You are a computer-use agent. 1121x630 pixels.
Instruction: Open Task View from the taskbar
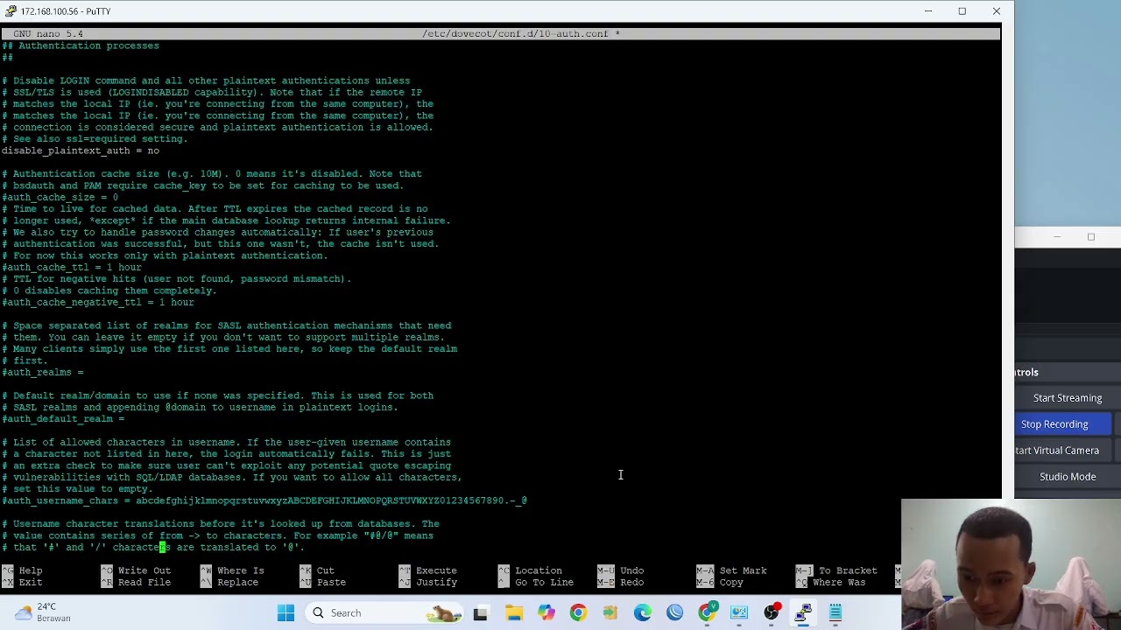pos(480,612)
